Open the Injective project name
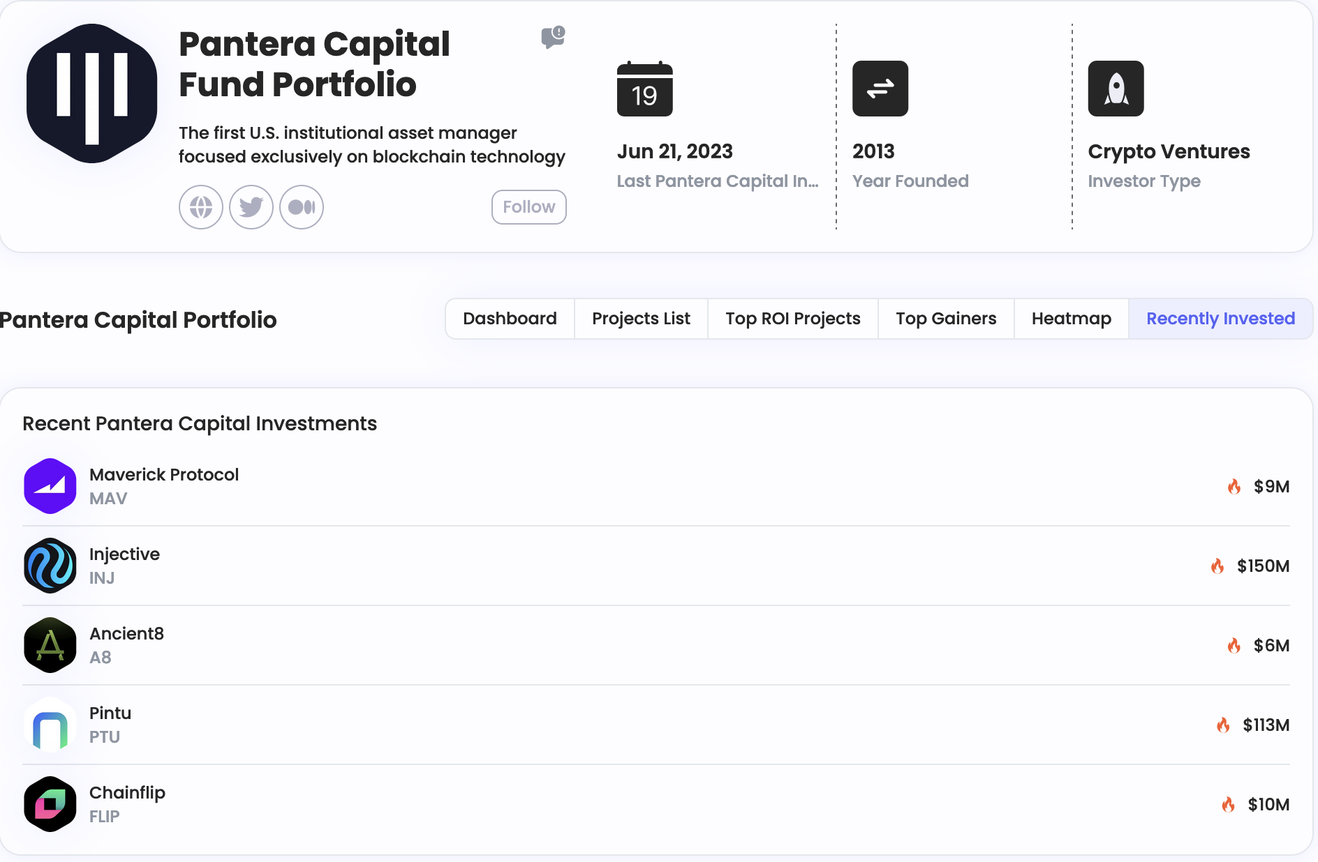 (124, 554)
